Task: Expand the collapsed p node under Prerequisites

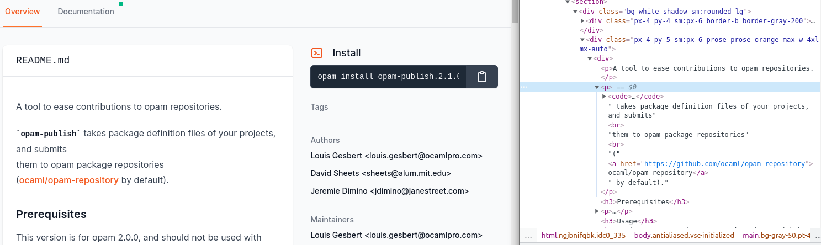Action: coord(597,211)
